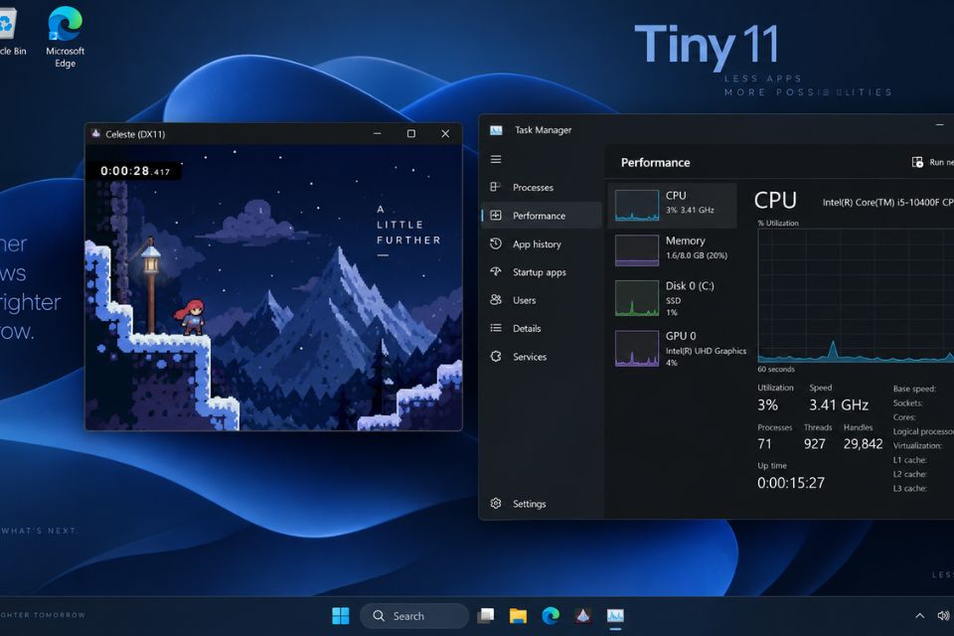Click the GPU 0 resource label

click(x=681, y=336)
